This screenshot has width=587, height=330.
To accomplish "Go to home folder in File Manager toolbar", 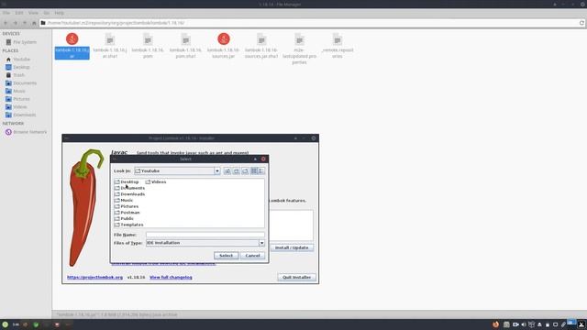I will point(34,23).
